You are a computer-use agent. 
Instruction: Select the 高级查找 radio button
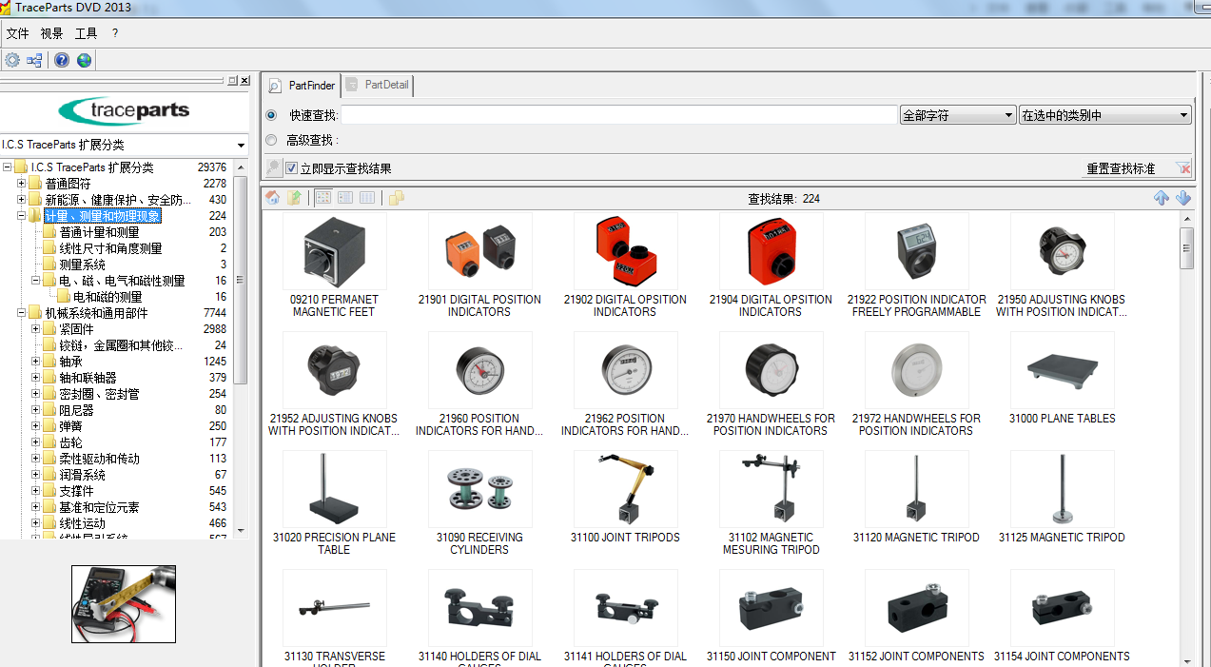pyautogui.click(x=271, y=139)
